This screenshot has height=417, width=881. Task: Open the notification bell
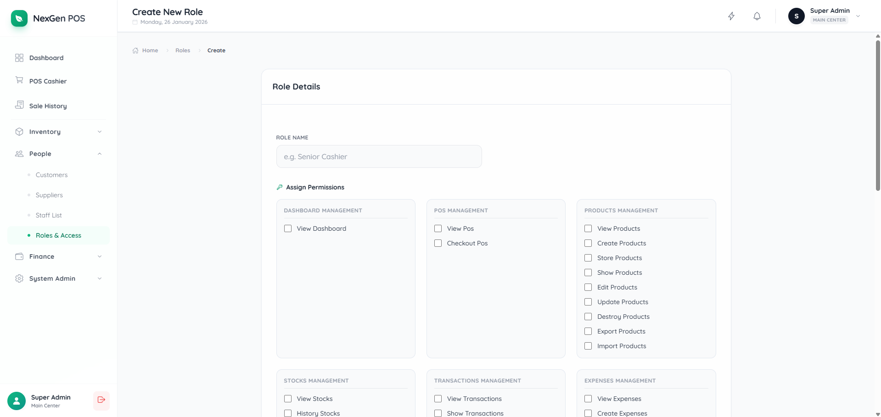click(757, 16)
